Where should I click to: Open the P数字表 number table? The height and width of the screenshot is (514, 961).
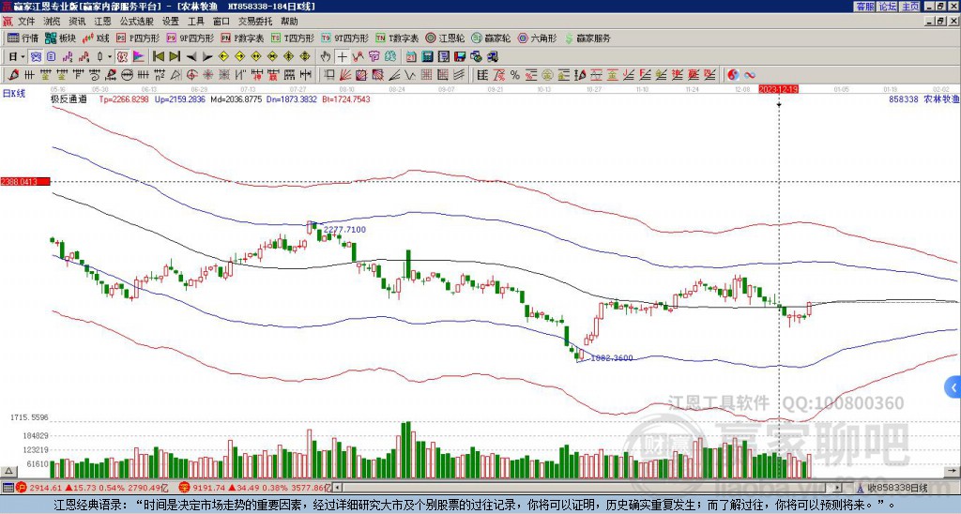coord(242,38)
